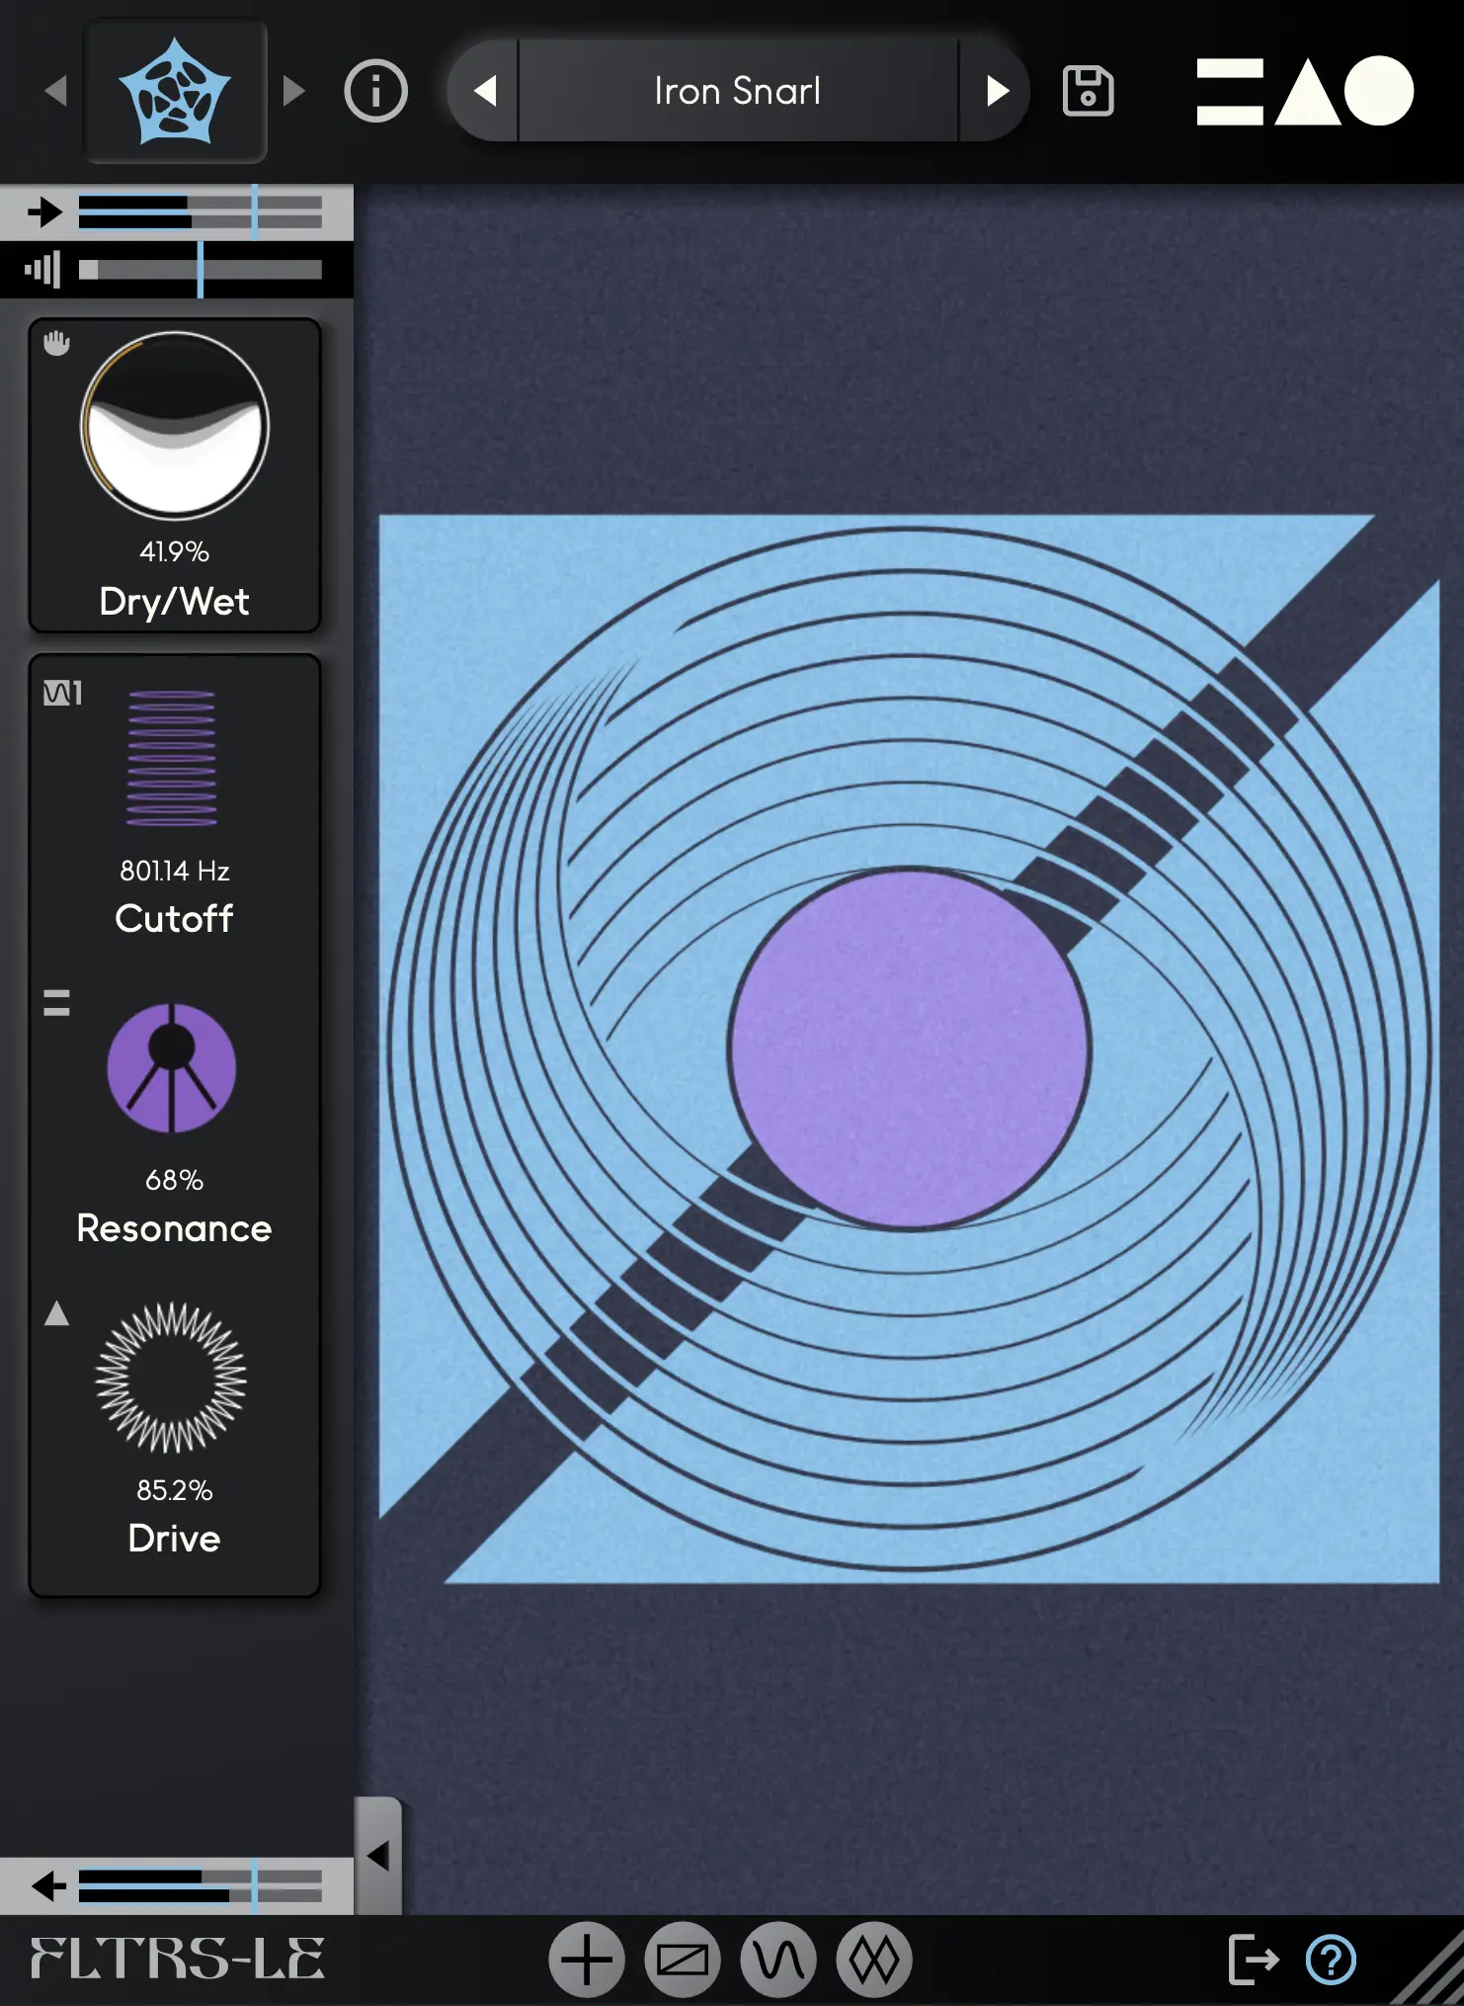Click the Dry/Wet label

[175, 602]
